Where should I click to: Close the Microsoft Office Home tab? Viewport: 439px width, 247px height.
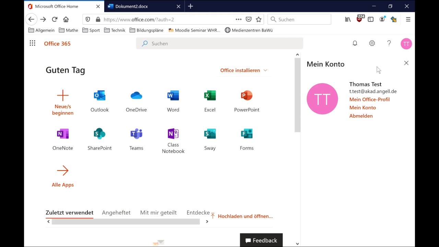tap(98, 6)
